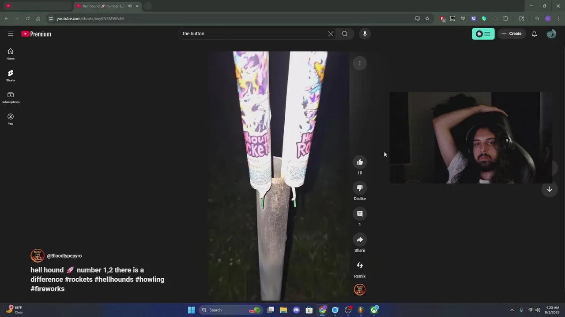
Task: Dislike this Short
Action: click(x=360, y=188)
